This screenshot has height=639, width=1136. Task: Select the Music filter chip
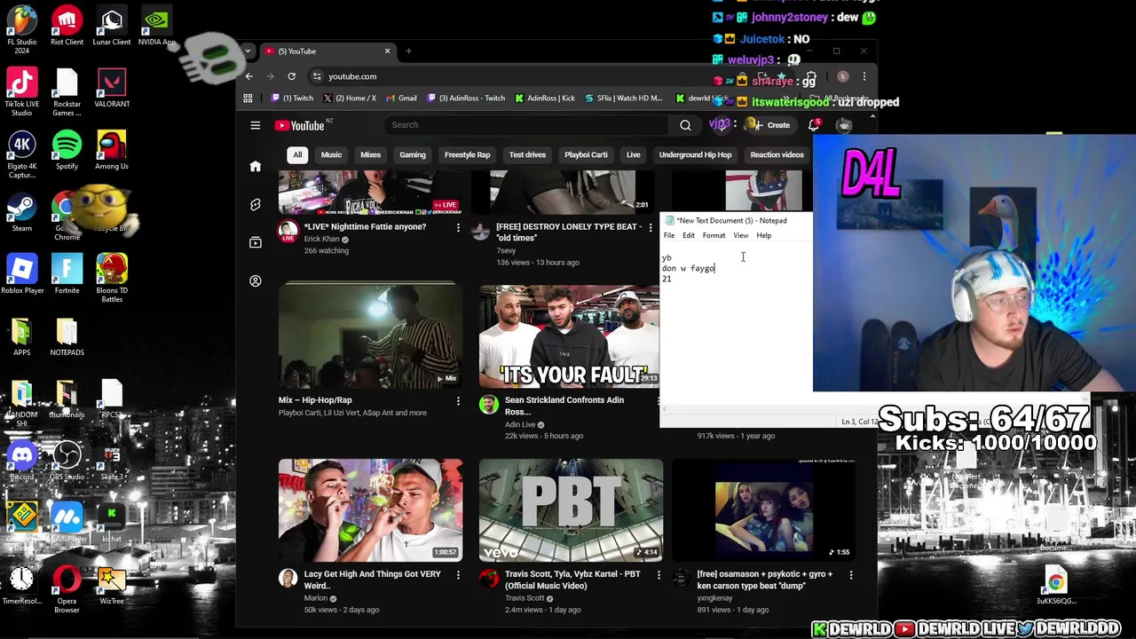[331, 154]
